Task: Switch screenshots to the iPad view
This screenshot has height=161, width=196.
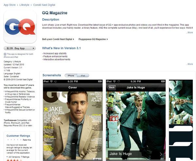Action: [x=83, y=76]
